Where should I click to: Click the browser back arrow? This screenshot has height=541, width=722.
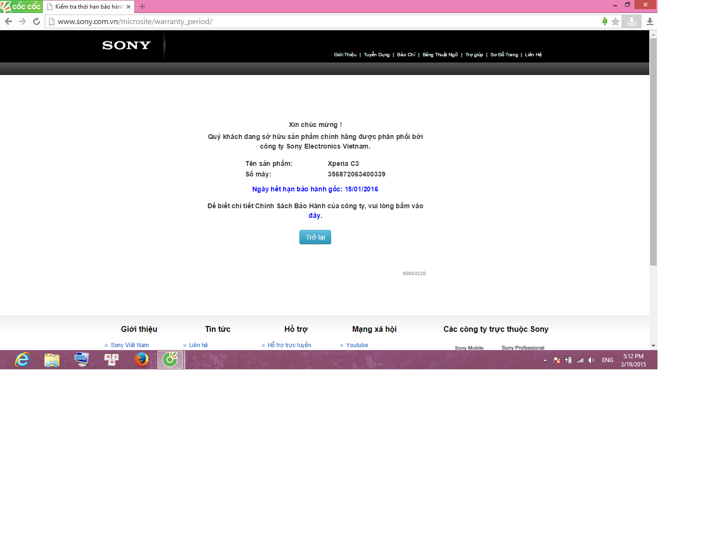click(8, 22)
